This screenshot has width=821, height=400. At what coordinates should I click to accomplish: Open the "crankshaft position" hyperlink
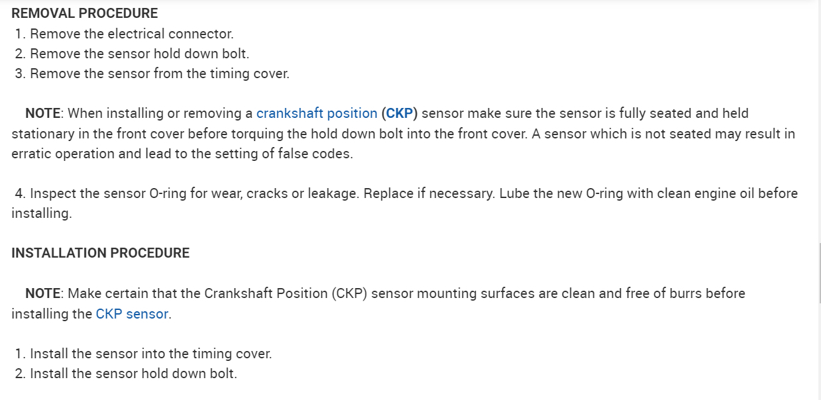[317, 113]
